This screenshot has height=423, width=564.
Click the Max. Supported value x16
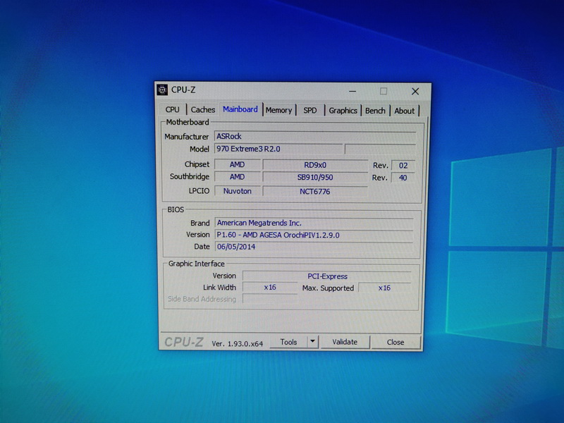click(384, 288)
